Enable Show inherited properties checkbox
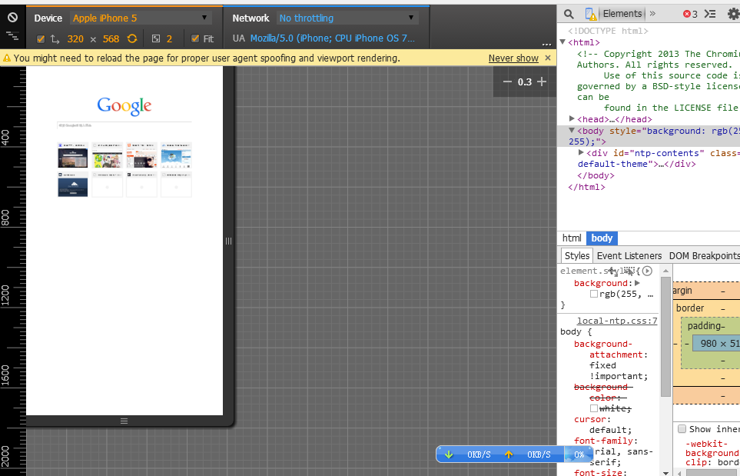Viewport: 740px width, 476px height. 682,429
